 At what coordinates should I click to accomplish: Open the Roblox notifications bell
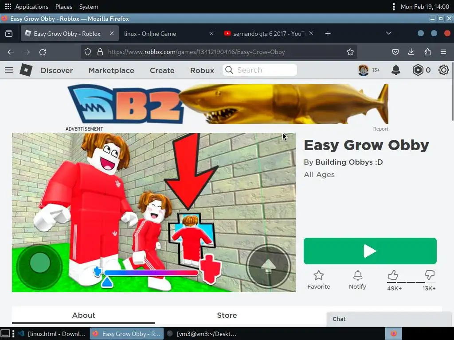coord(395,70)
